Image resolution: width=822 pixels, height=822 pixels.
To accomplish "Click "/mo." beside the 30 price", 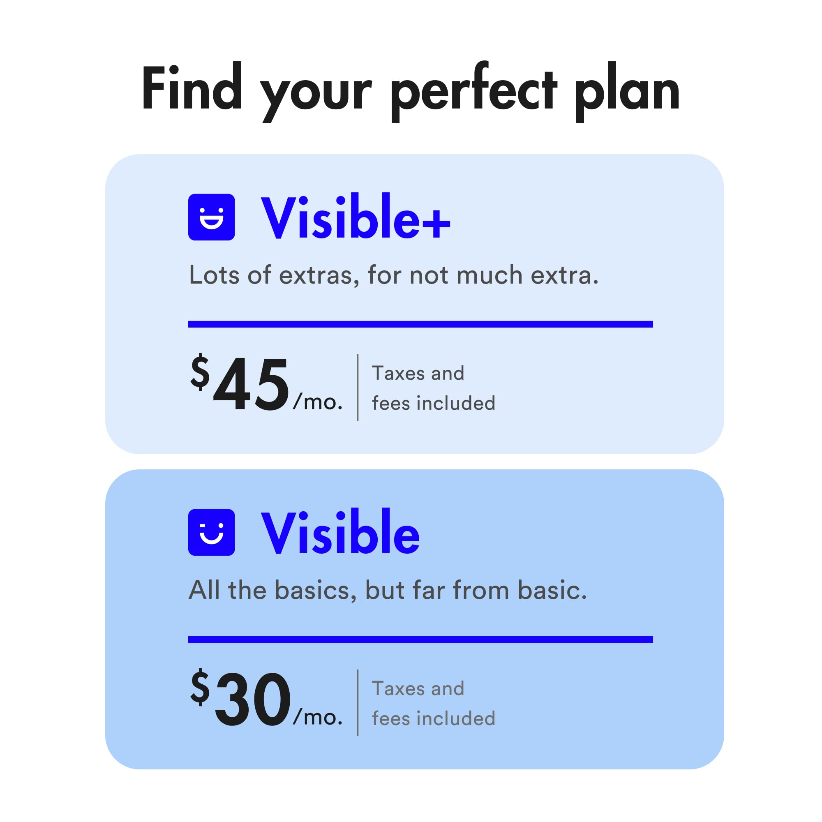I will point(318,717).
